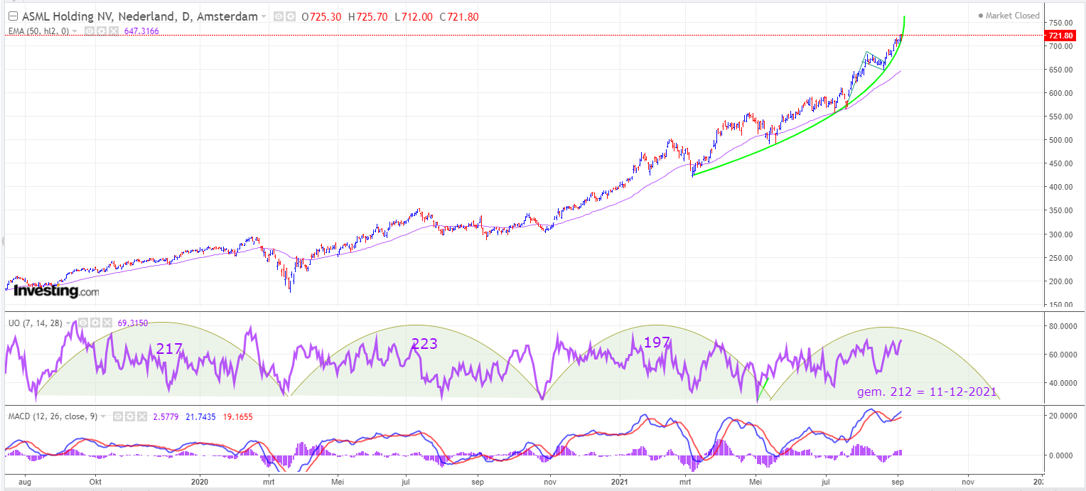Hide the ASML main price series (eye icon)
The width and height of the screenshot is (1086, 491).
279,16
